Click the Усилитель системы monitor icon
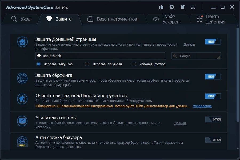The image size is (240, 160). (x=22, y=121)
